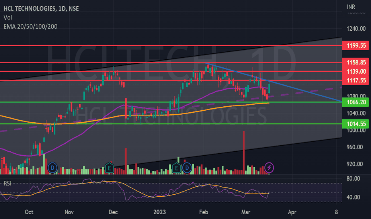Click the 920.00 price axis value
The width and height of the screenshot is (371, 219).
click(x=354, y=164)
